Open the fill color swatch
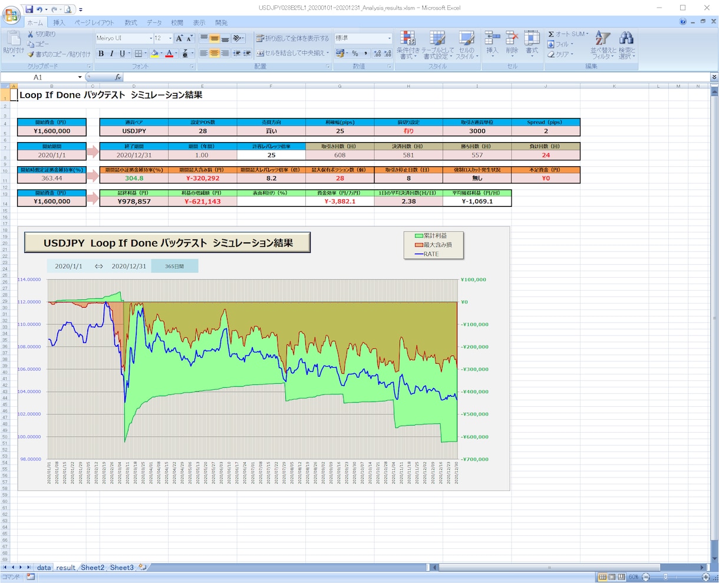Viewport: 719px width, 583px height. coord(154,54)
